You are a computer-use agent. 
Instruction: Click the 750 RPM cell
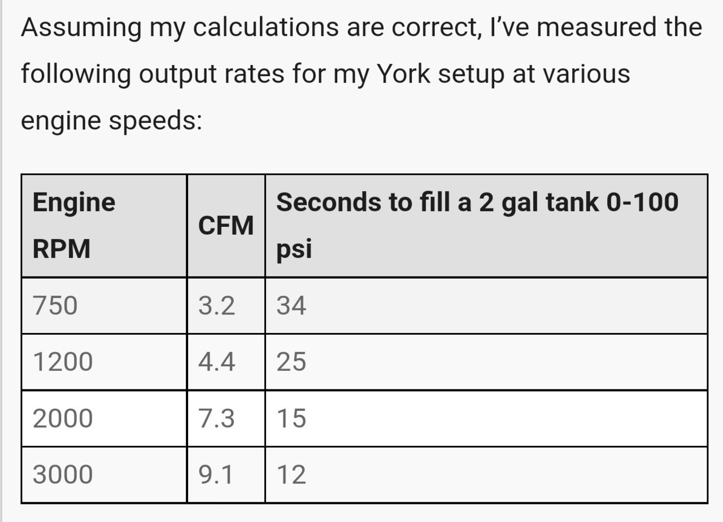coord(104,305)
